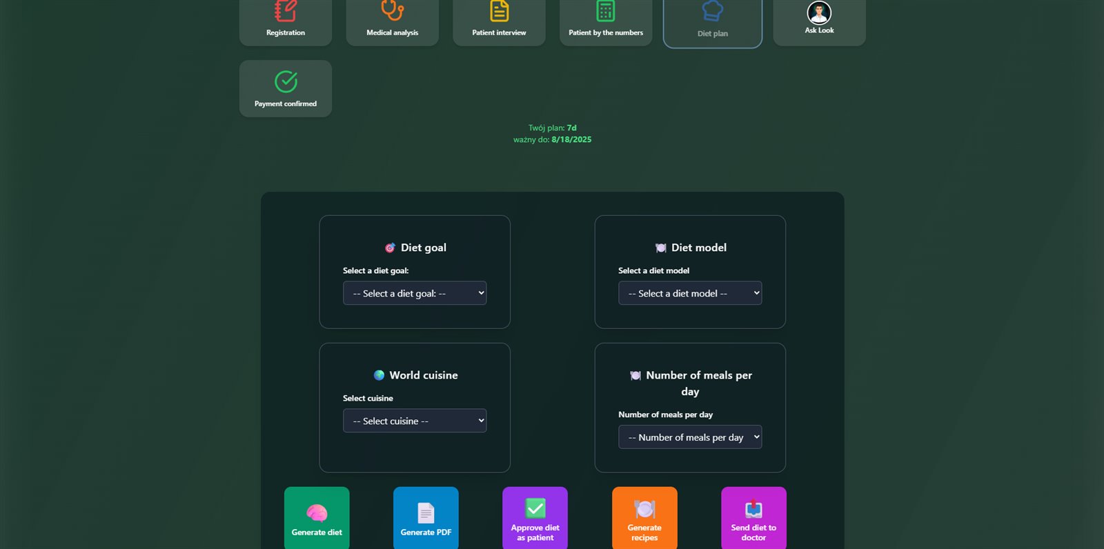1104x549 pixels.
Task: Click the plan validity date 8/18/2025
Action: click(x=571, y=139)
